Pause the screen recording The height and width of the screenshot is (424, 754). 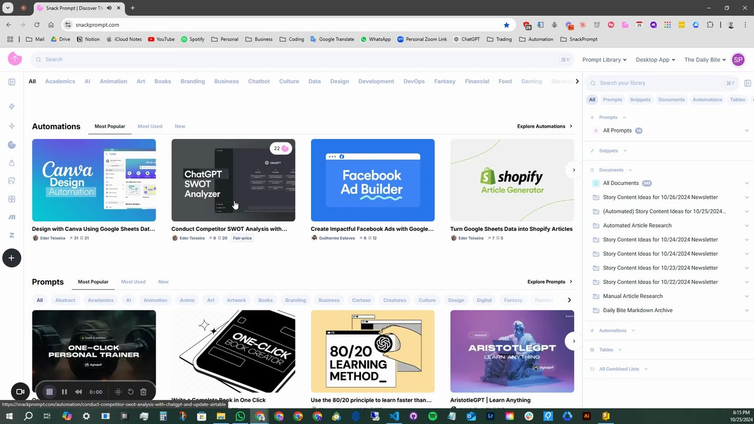click(64, 392)
